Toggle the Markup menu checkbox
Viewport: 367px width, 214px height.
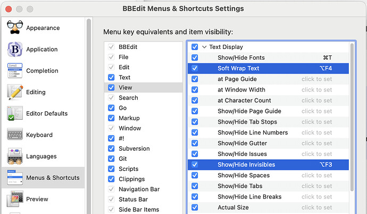click(111, 118)
